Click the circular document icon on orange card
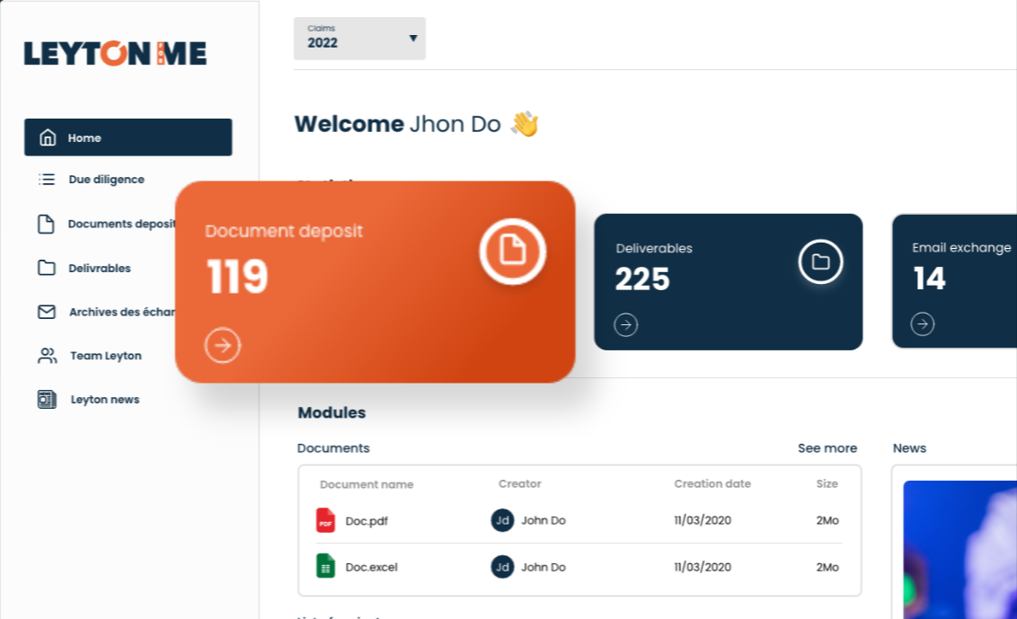This screenshot has width=1017, height=619. [x=512, y=250]
